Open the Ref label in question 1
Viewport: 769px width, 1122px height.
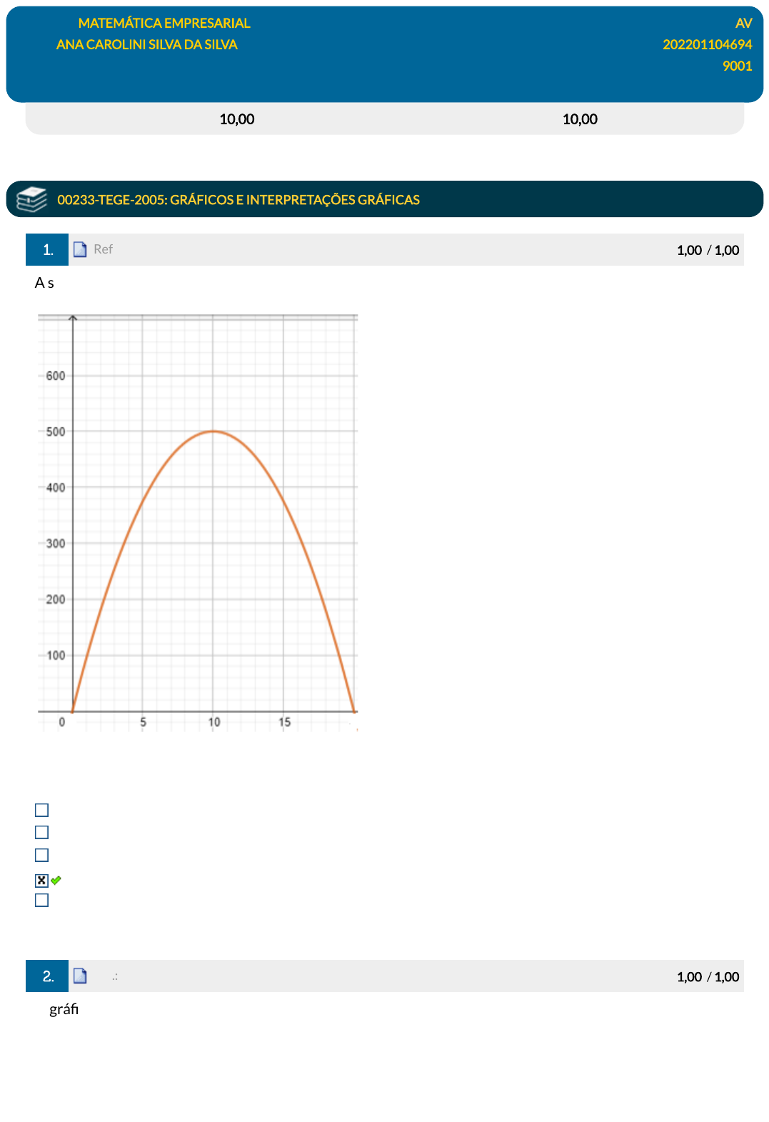pos(103,249)
